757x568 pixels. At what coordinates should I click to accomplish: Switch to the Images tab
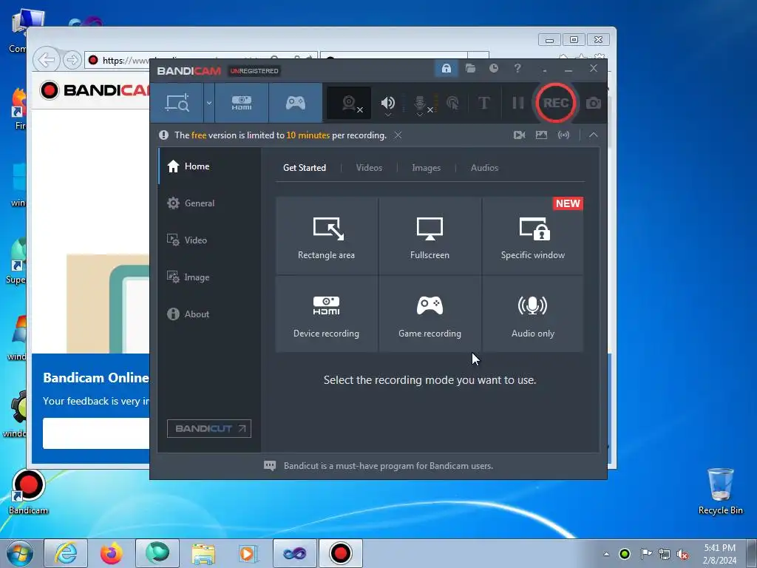click(427, 168)
